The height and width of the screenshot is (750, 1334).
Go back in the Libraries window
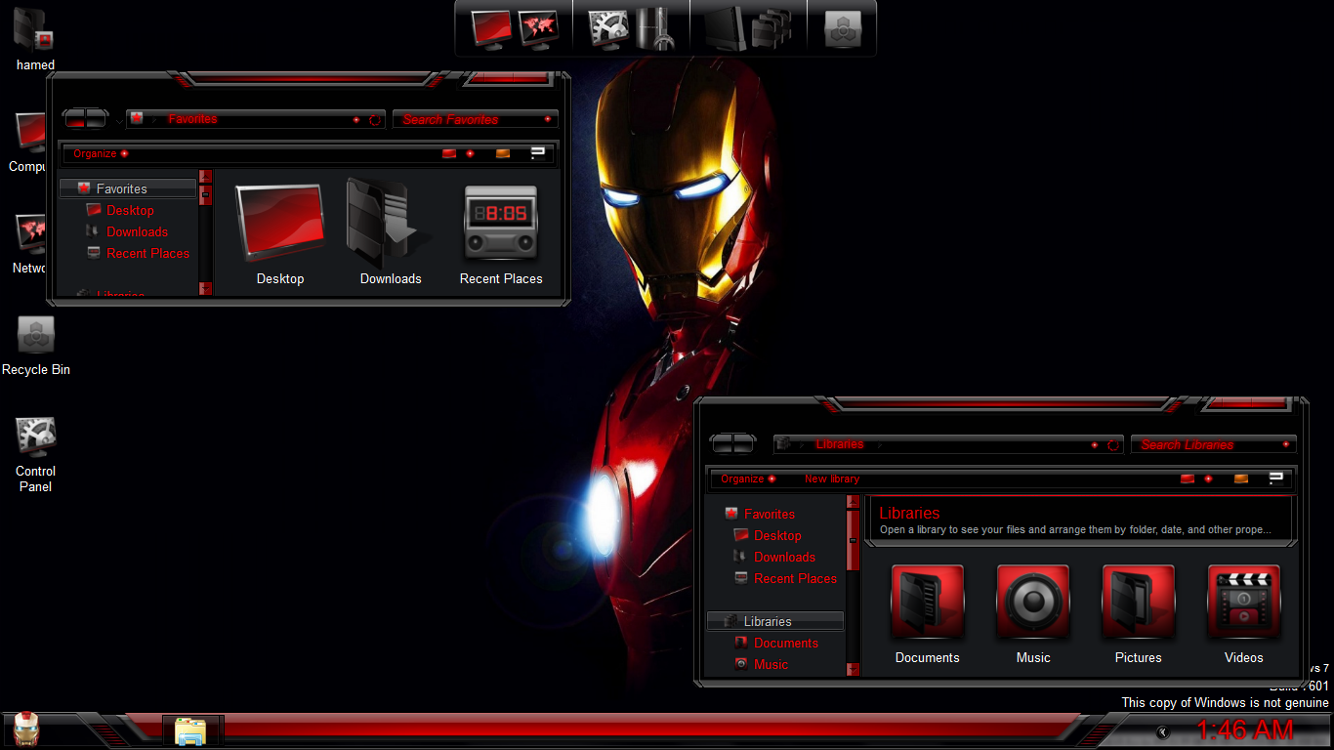(722, 444)
